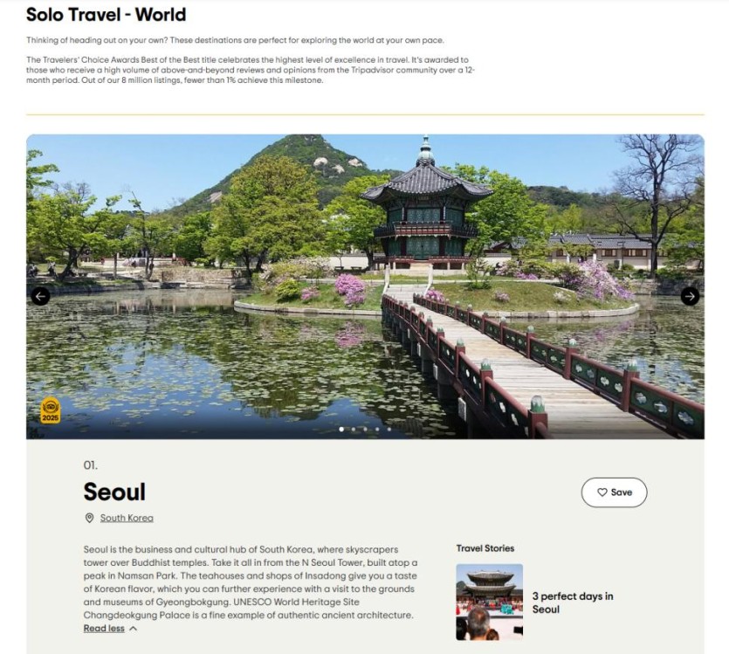Click the Travel Stories heading
The height and width of the screenshot is (654, 729).
point(485,548)
